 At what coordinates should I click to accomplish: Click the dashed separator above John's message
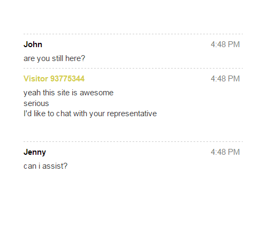(x=133, y=34)
